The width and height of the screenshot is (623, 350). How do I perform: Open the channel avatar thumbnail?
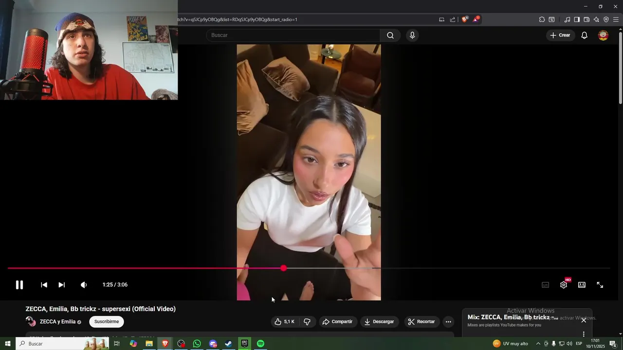click(x=31, y=322)
